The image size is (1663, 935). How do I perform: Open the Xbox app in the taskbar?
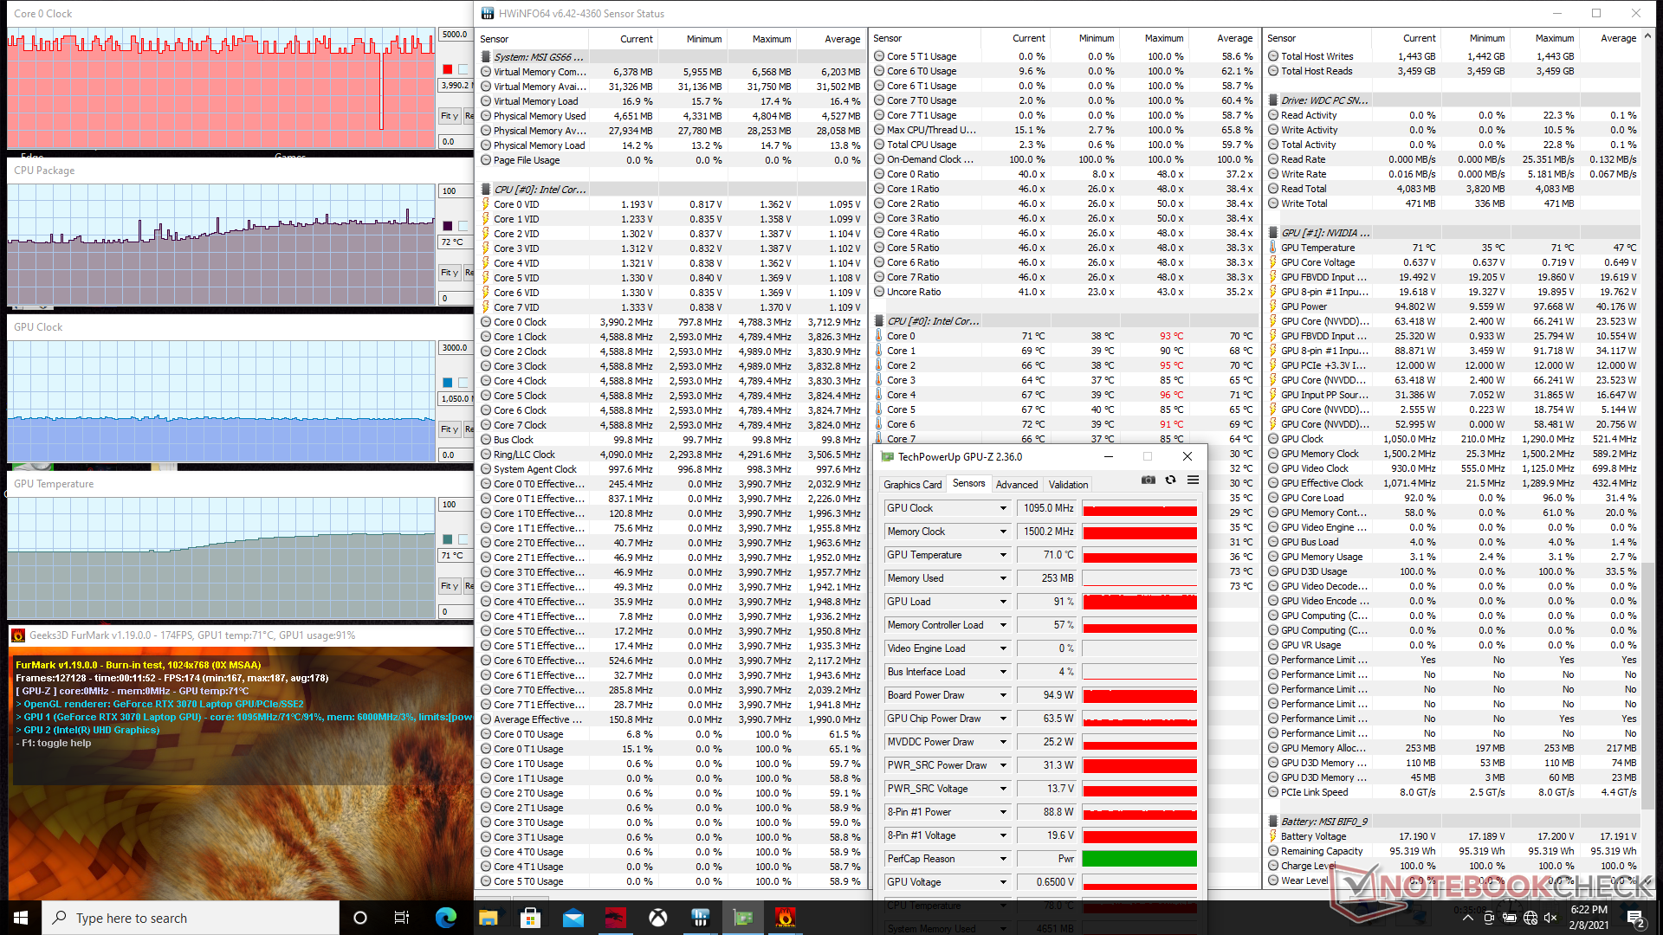click(x=658, y=918)
